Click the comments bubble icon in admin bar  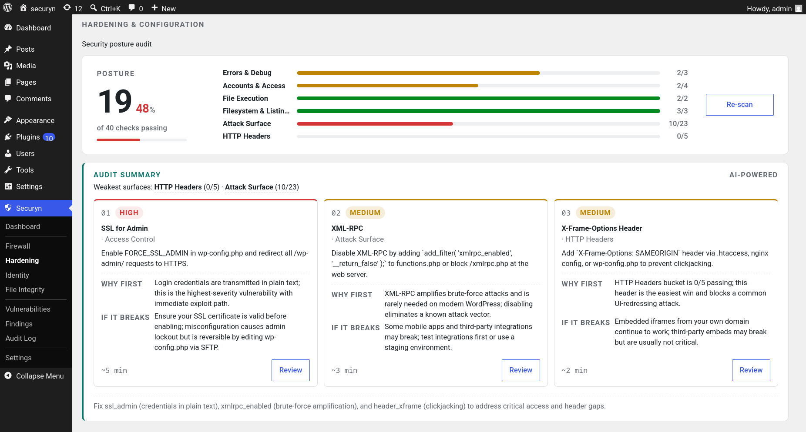(x=132, y=8)
